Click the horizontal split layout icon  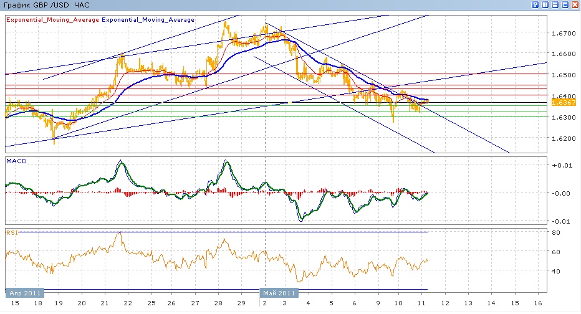[555, 4]
